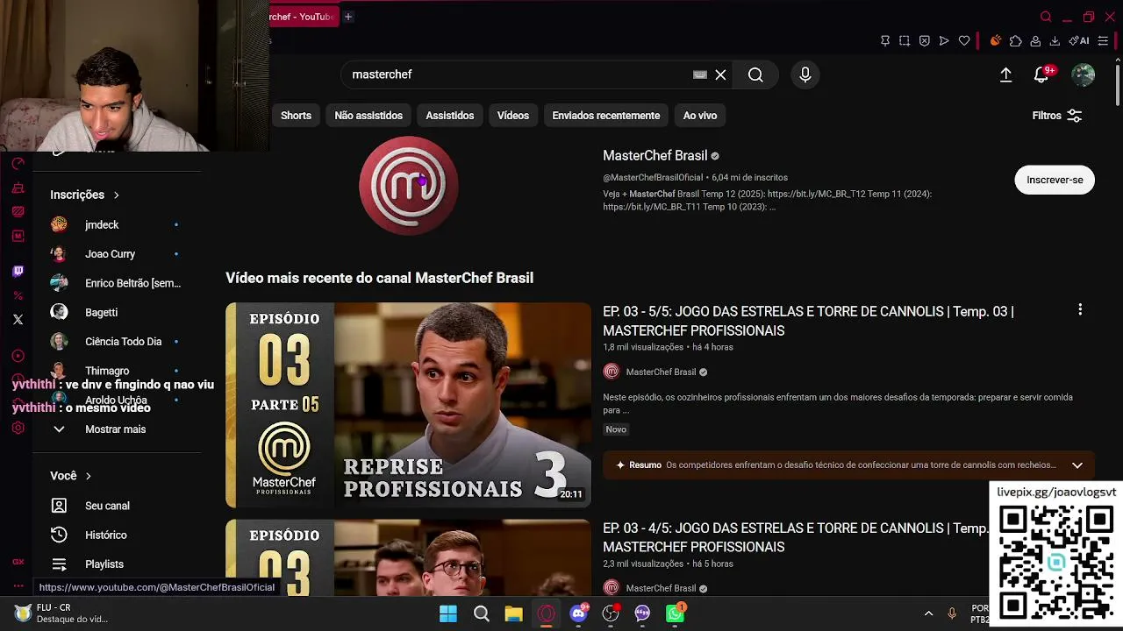The height and width of the screenshot is (631, 1123).
Task: Open YouTube notifications bell
Action: click(1041, 74)
